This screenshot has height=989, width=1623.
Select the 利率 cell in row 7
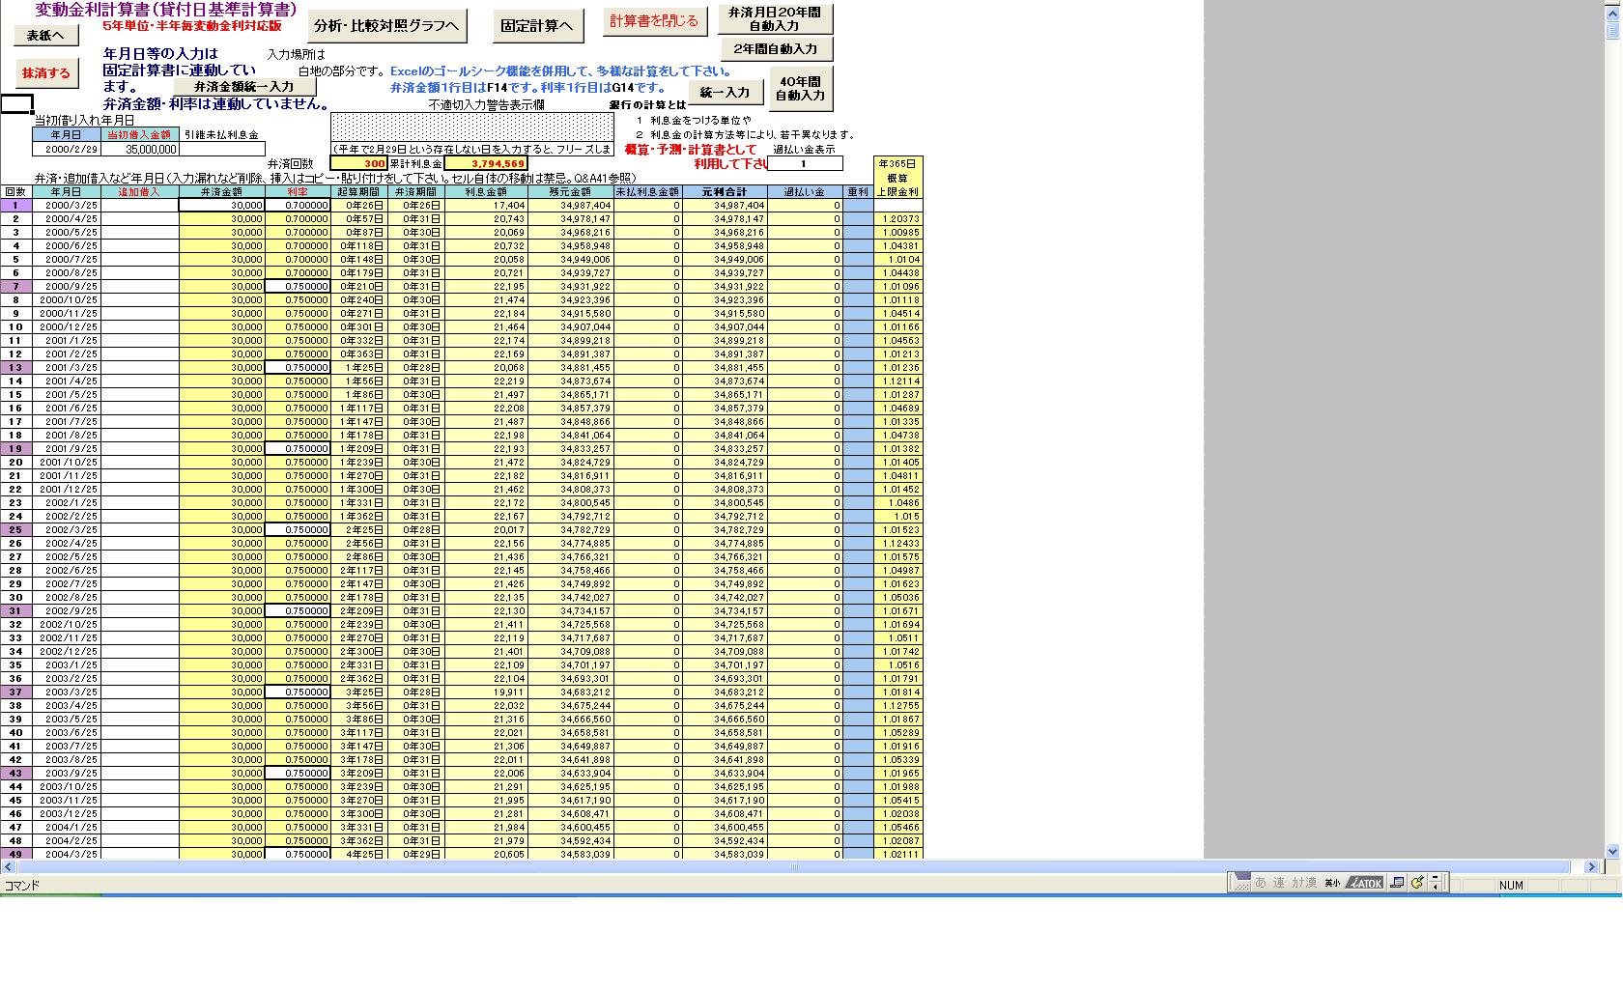click(x=298, y=287)
